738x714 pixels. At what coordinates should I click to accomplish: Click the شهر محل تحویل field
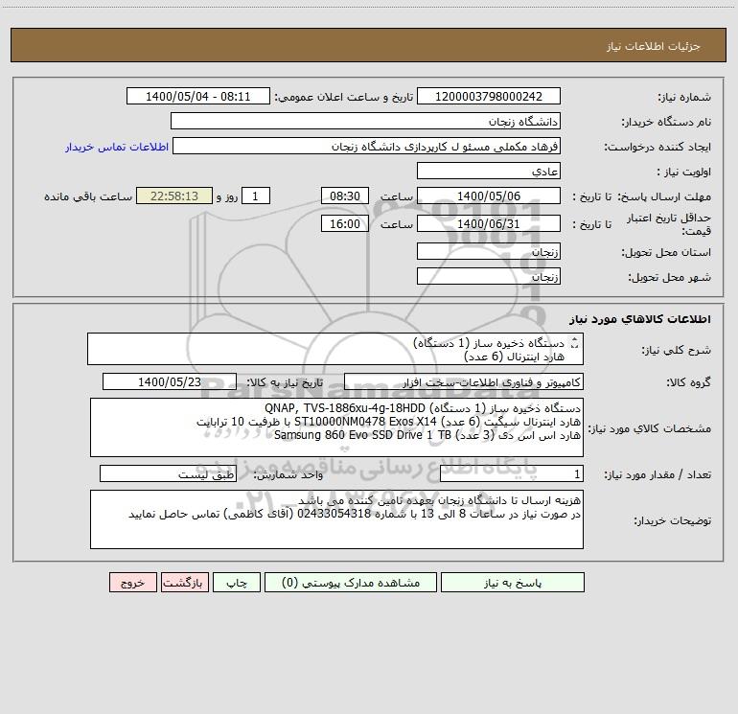pos(489,276)
